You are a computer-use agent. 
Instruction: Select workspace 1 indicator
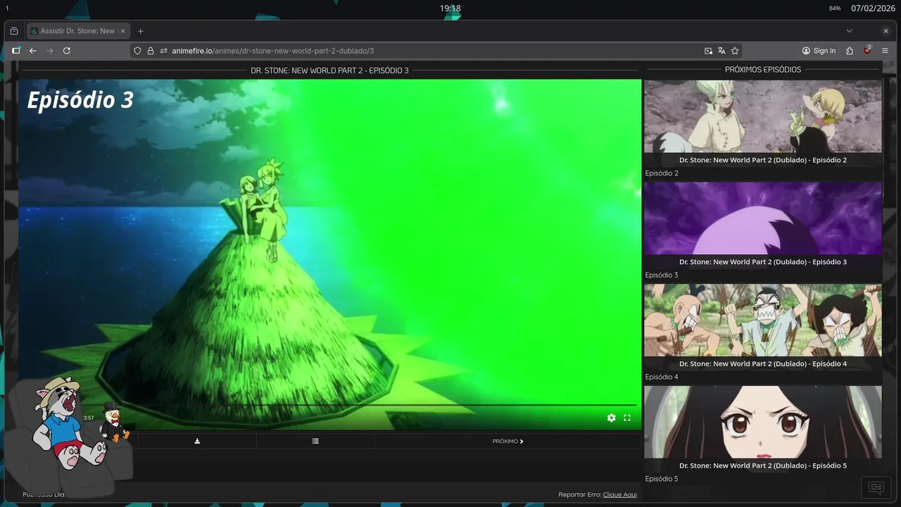coord(7,8)
